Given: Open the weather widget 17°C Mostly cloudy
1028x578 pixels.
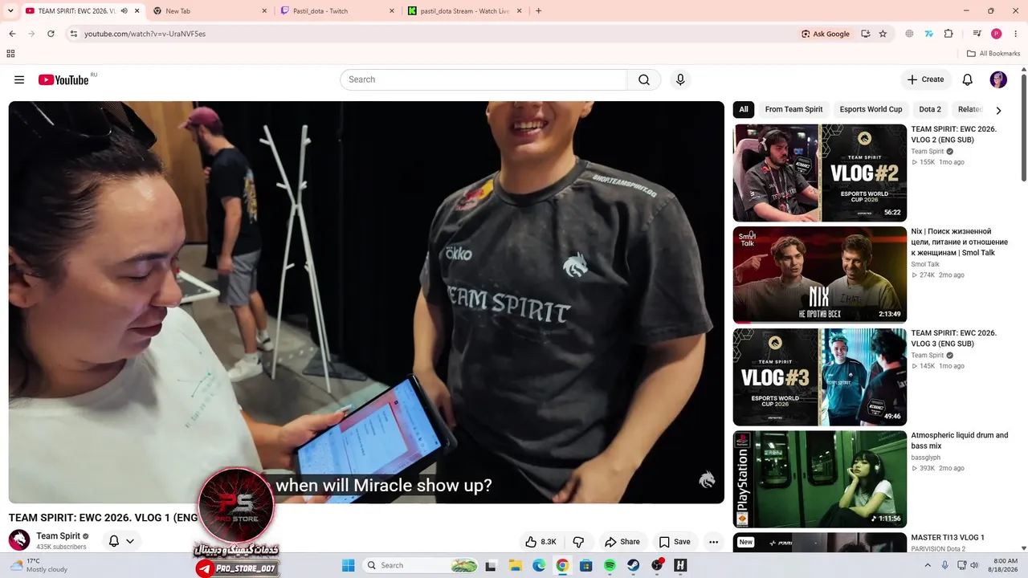Looking at the screenshot, I should coord(38,565).
